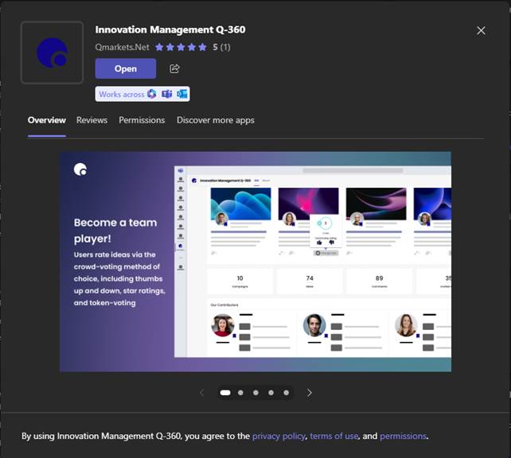This screenshot has height=458, width=511.
Task: Click the '5 (1)' rating count
Action: pos(221,47)
